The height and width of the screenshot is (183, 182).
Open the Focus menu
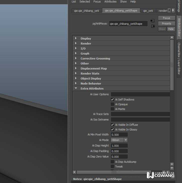97,2
